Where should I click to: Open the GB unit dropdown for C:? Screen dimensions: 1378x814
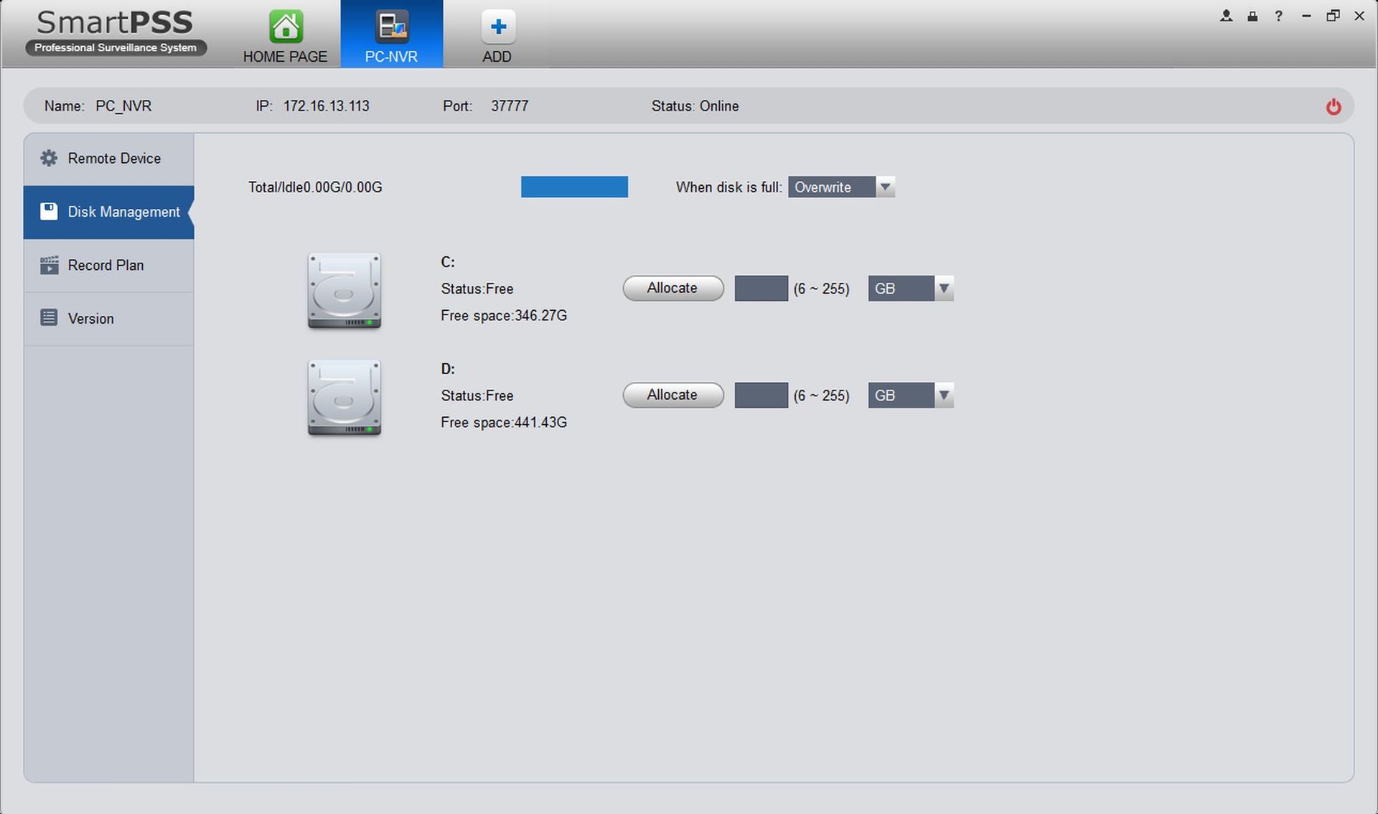(x=944, y=289)
